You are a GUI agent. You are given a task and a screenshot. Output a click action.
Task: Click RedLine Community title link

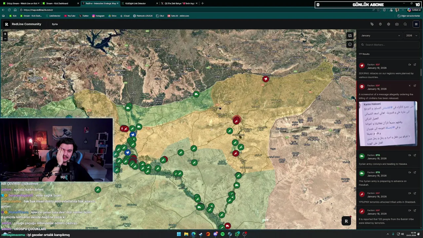26,24
